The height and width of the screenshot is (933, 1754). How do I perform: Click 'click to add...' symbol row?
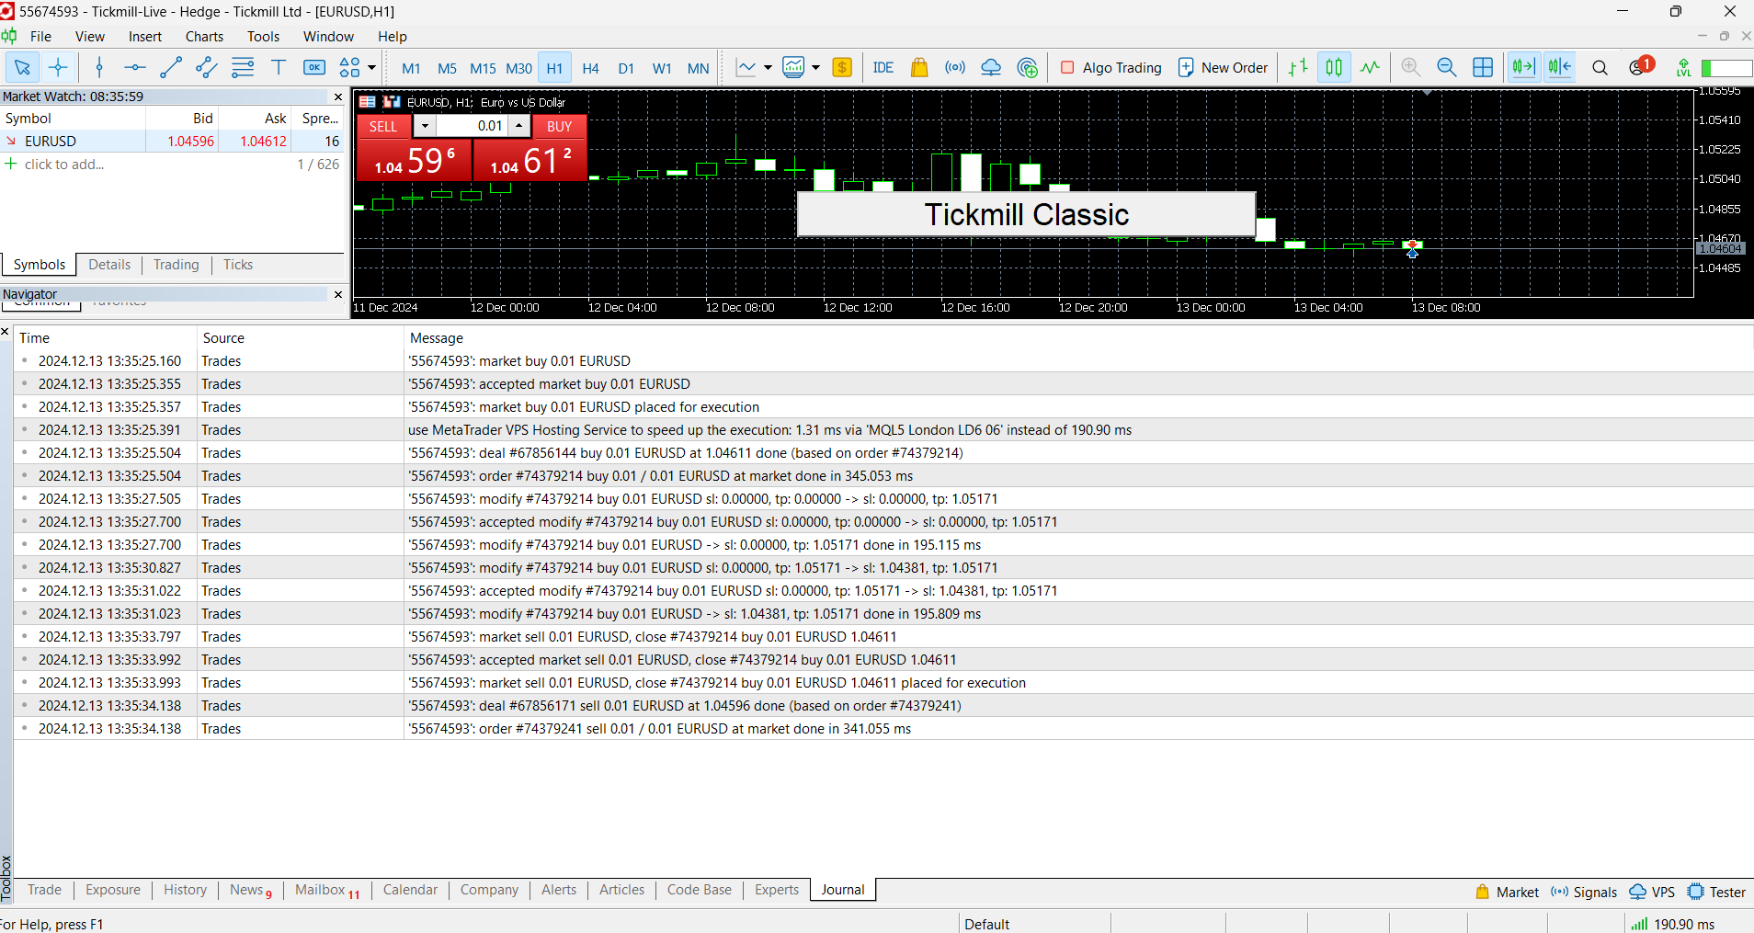[x=64, y=164]
